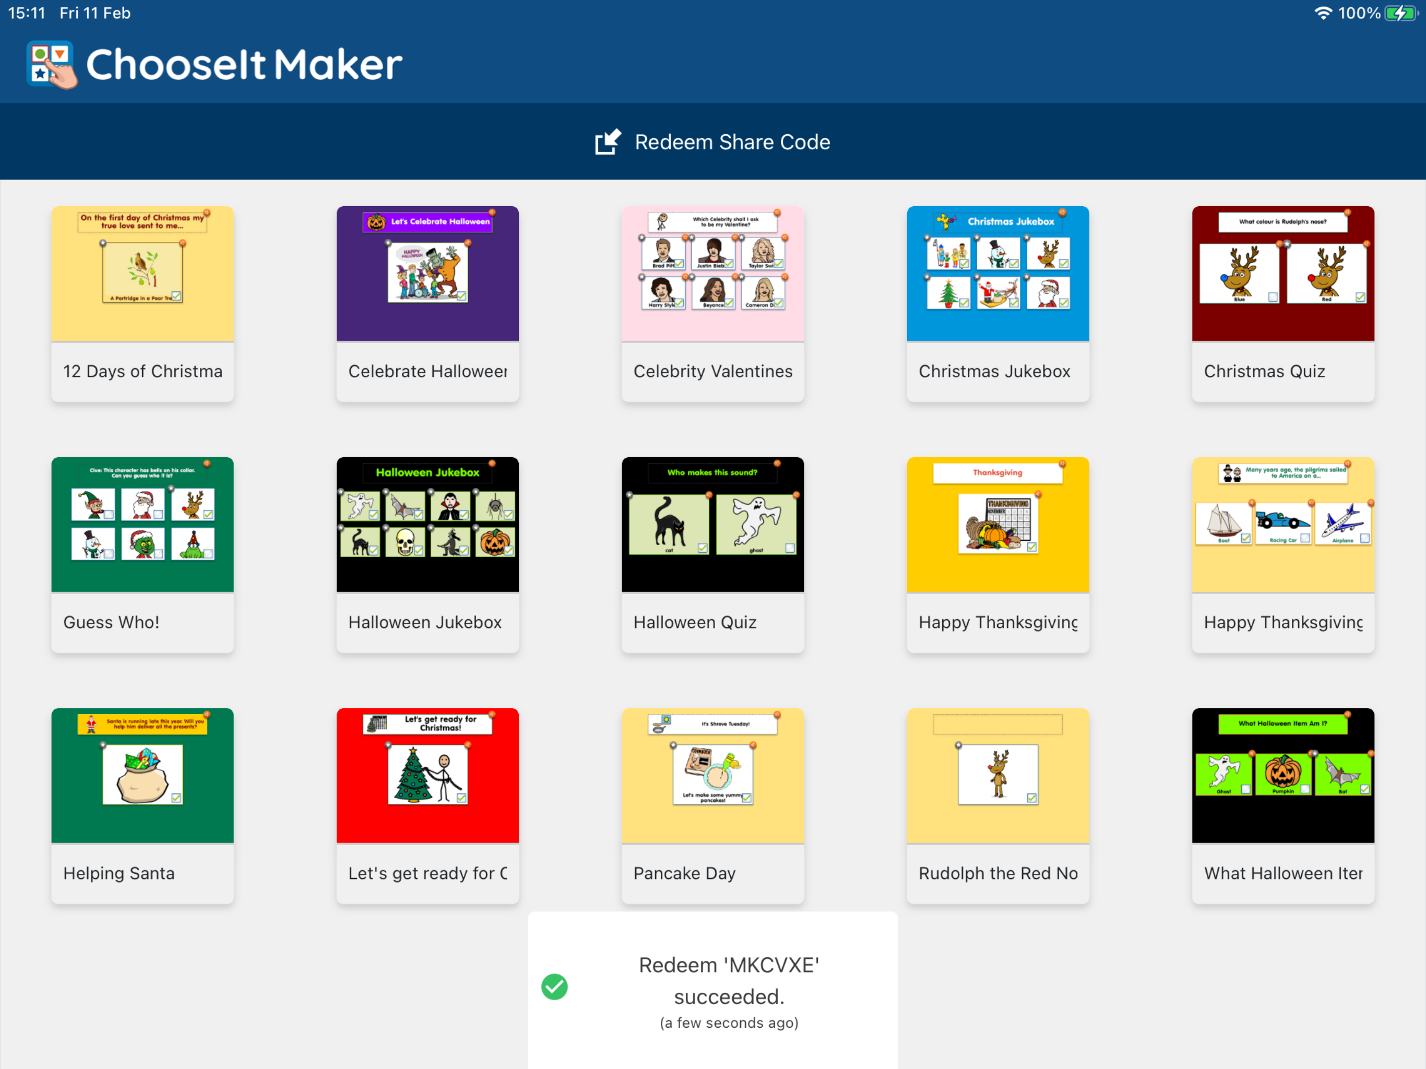Open the 12 Days of Christmas thumbnail
The width and height of the screenshot is (1426, 1069).
(x=142, y=274)
